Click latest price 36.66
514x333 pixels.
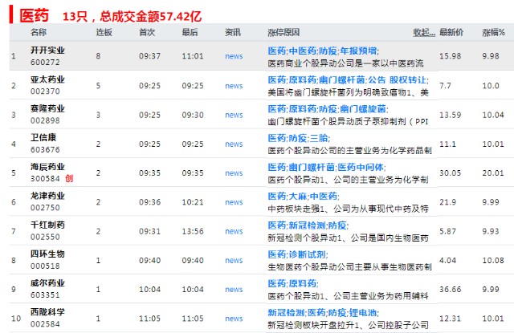pyautogui.click(x=450, y=290)
